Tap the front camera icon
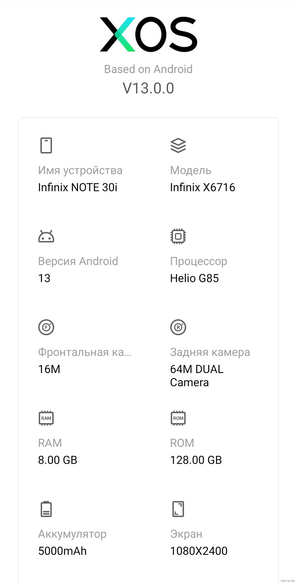 tap(46, 327)
